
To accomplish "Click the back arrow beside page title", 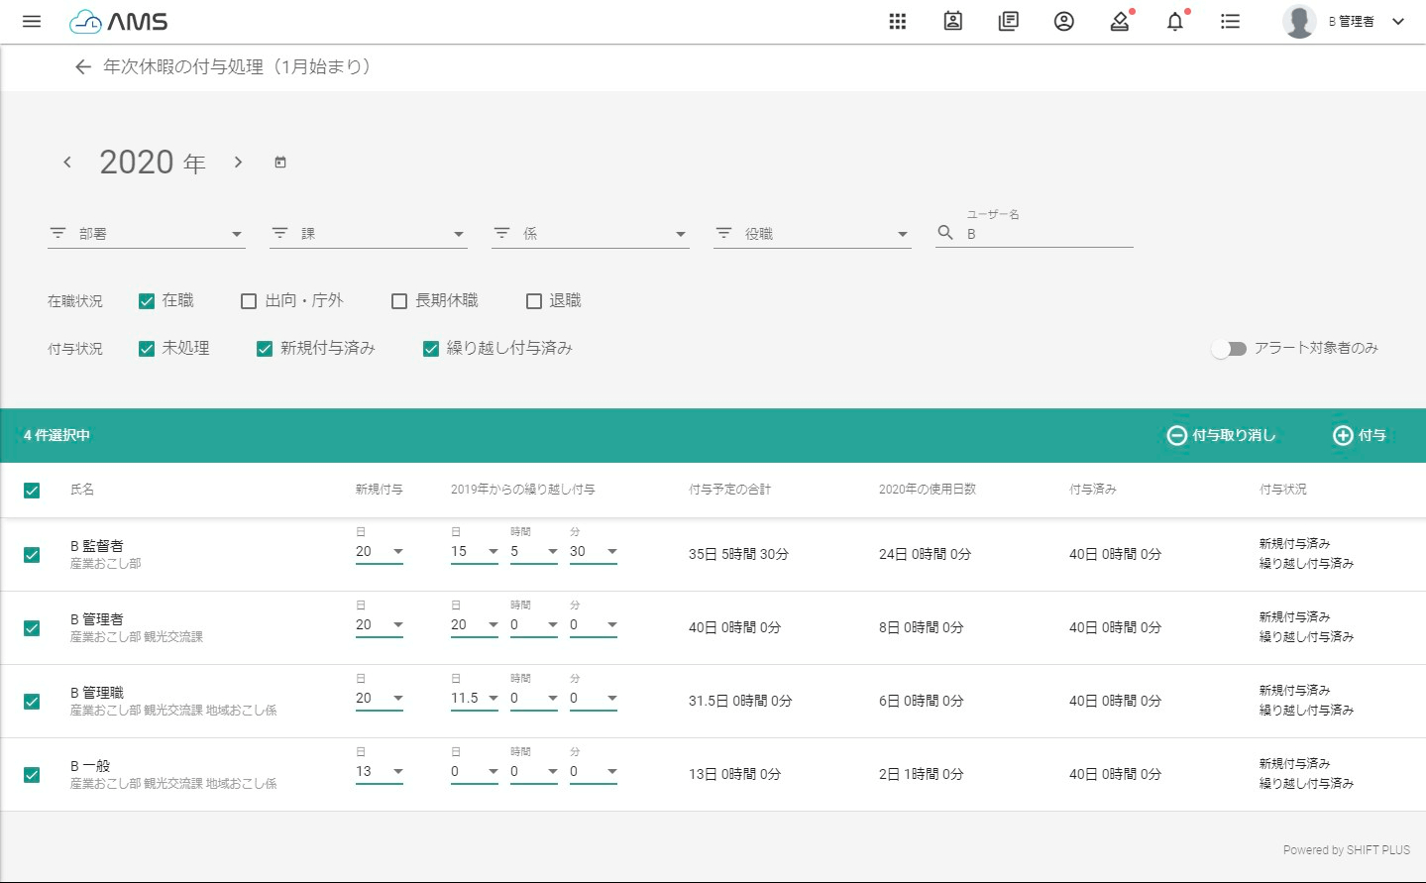I will pyautogui.click(x=83, y=66).
